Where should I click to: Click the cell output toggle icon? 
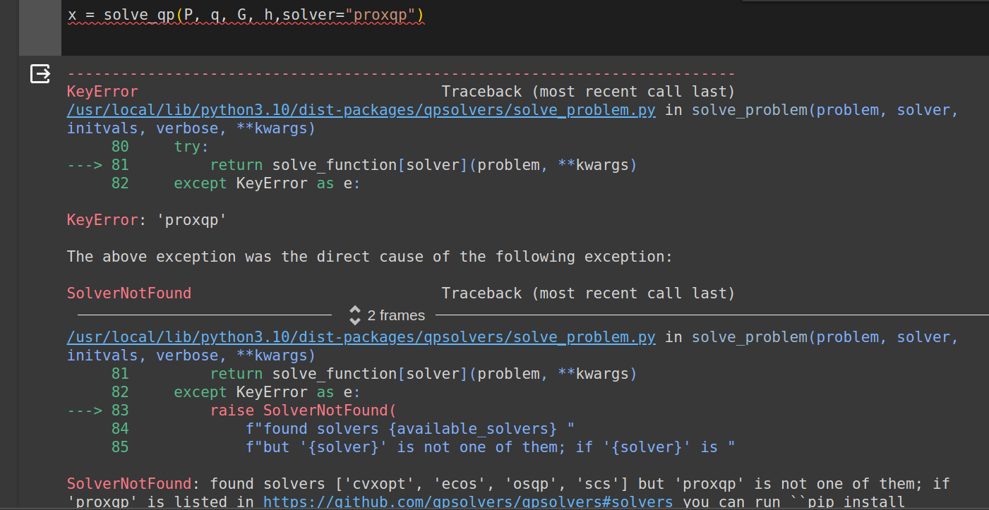(40, 73)
